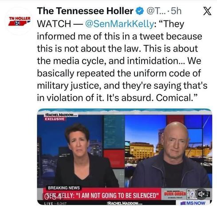Click the Rachel Maddow Exclusive badge
This screenshot has width=217, height=209.
tap(61, 117)
